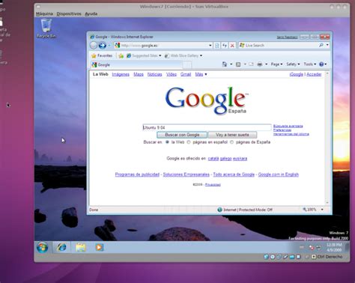Select 'páginas en español' radio option

pos(189,142)
